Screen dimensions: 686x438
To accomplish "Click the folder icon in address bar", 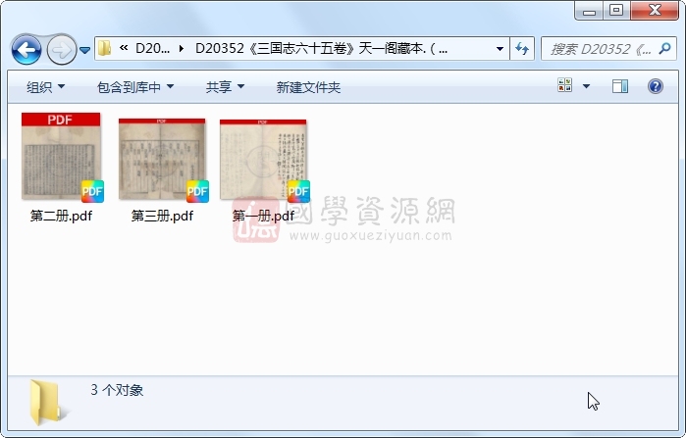I will [105, 48].
